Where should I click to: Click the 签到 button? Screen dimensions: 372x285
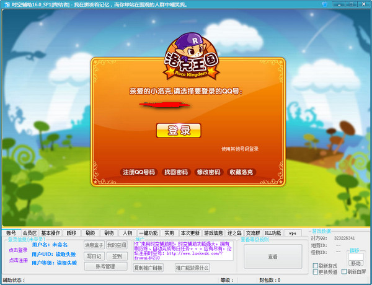click(x=117, y=256)
